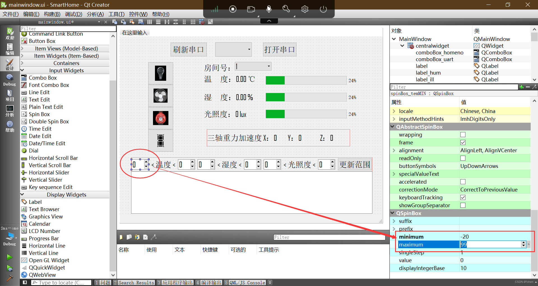Screen dimensions: 538x286
Task: Open the room number combo box
Action: 253,66
